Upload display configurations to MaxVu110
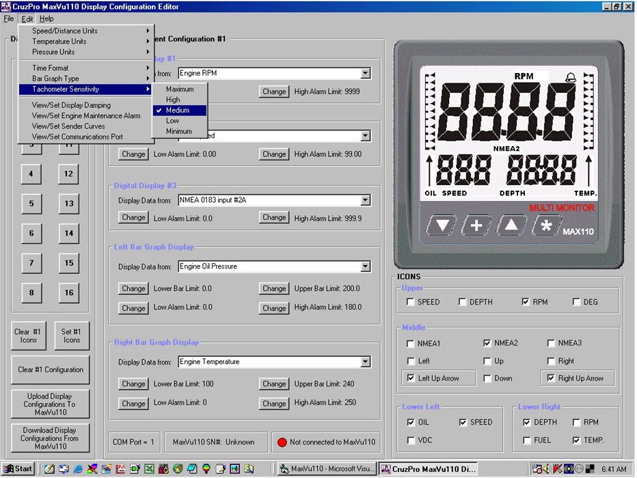The height and width of the screenshot is (478, 637). [x=51, y=404]
